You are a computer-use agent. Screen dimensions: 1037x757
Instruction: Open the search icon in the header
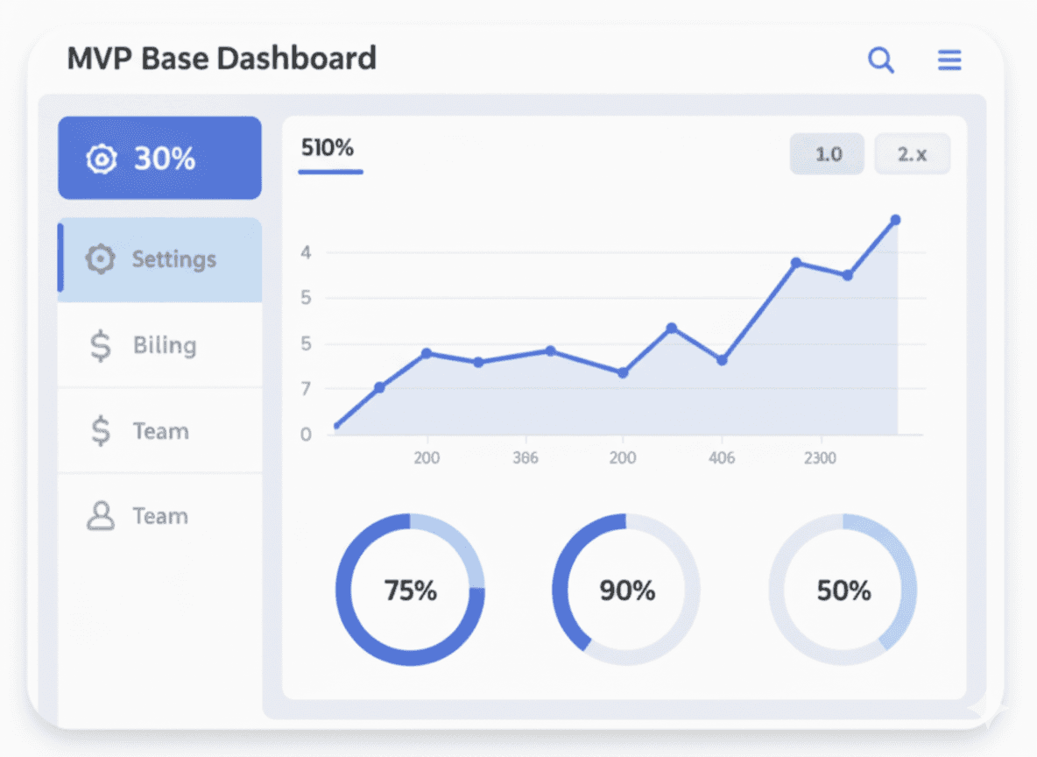point(881,60)
